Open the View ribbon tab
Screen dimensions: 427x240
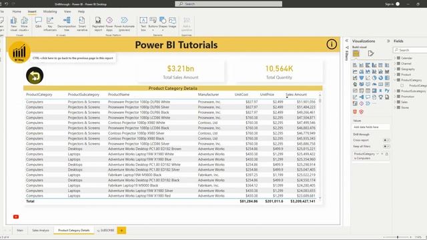pyautogui.click(x=67, y=11)
